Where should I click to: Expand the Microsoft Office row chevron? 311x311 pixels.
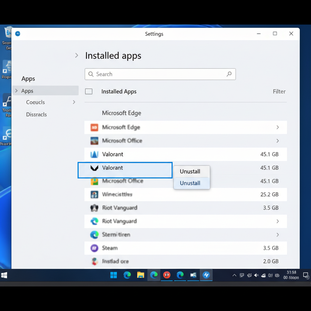tap(277, 141)
